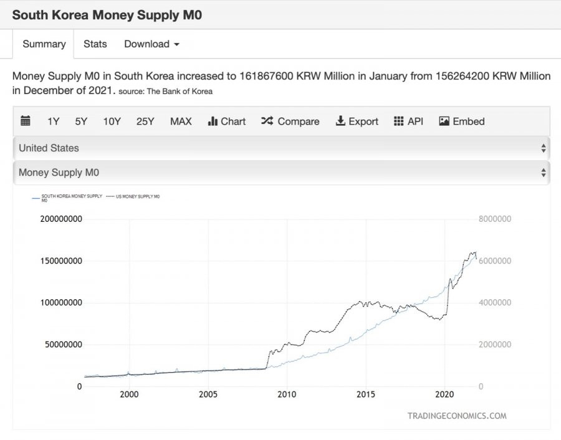Screen dimensions: 561x440
Task: Toggle South Korea Money Supply legend entry
Action: (x=67, y=198)
